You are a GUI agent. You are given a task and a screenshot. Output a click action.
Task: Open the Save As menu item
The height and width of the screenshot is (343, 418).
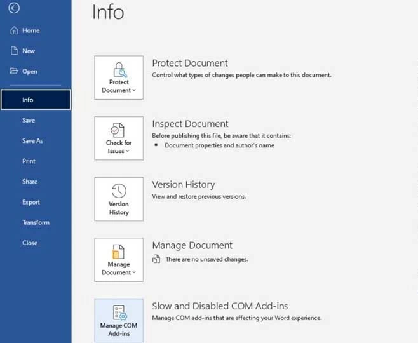click(32, 141)
